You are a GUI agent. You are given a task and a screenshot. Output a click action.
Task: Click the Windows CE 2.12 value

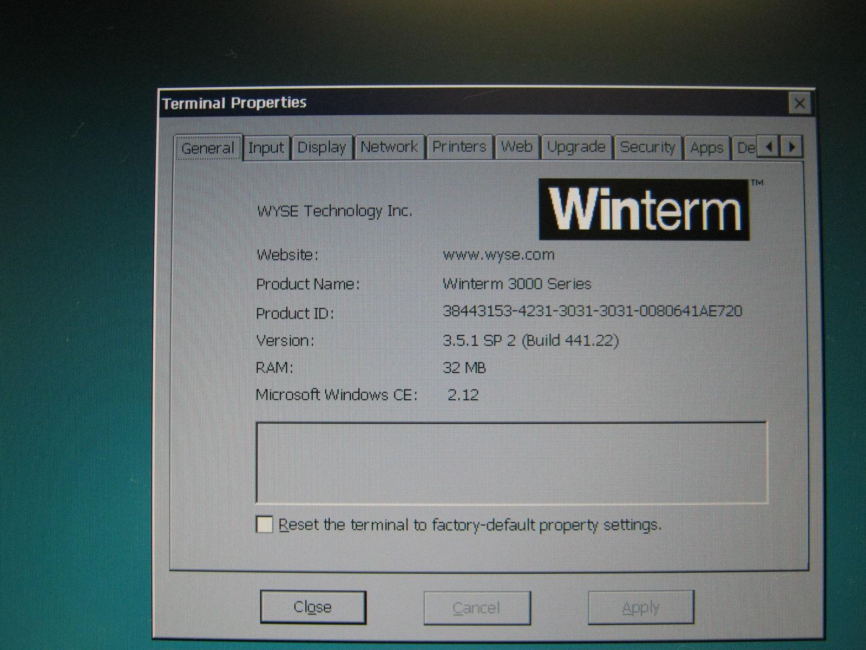[463, 394]
